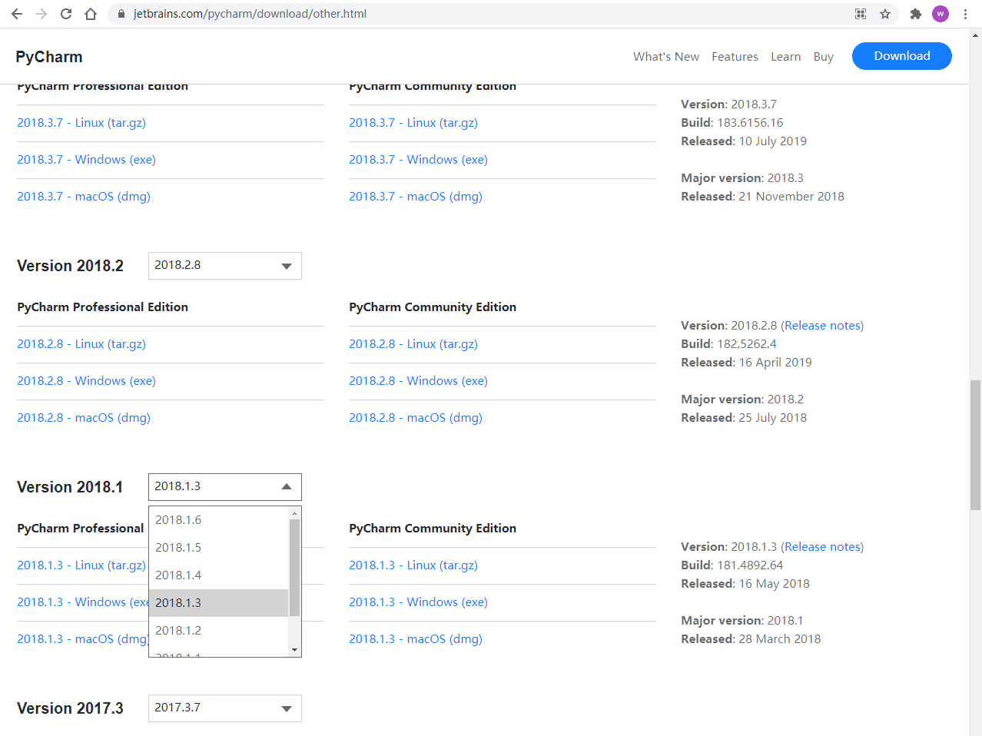Click the dropdown list scroll down arrow
Screen dimensions: 982x736
coord(294,650)
